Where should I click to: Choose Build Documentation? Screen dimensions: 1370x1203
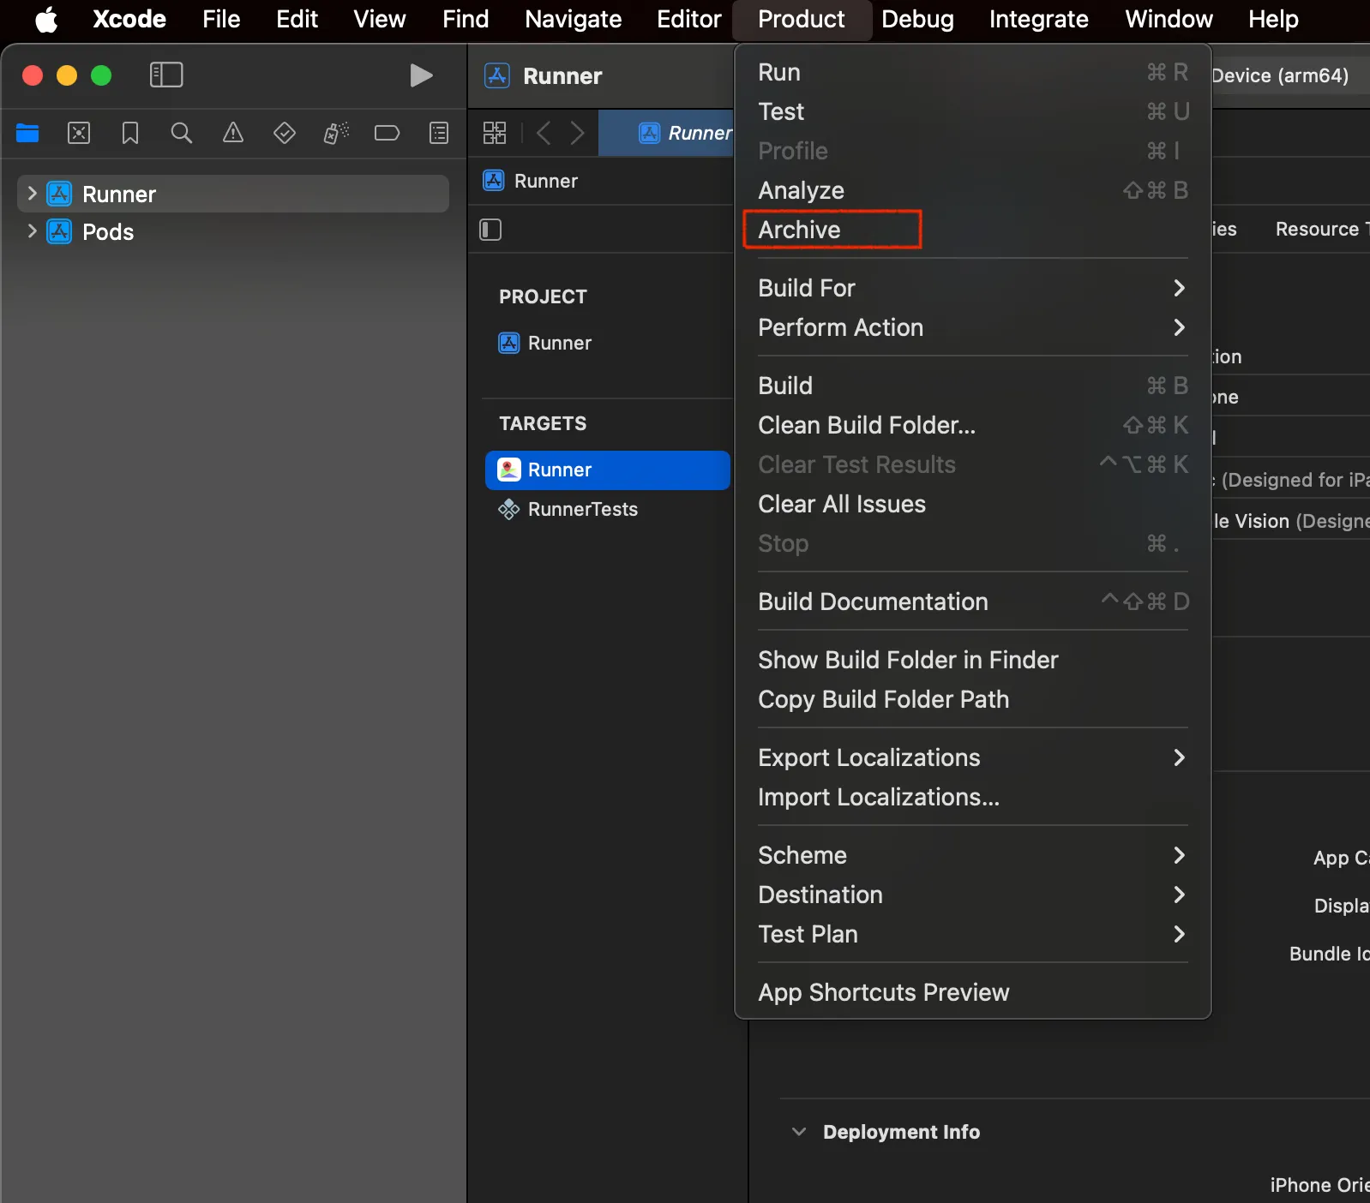[x=973, y=601]
